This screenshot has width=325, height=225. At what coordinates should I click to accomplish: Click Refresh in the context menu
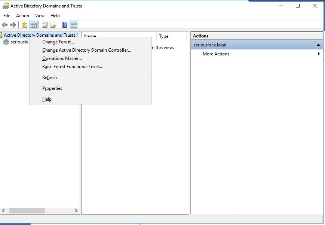[x=91, y=77]
